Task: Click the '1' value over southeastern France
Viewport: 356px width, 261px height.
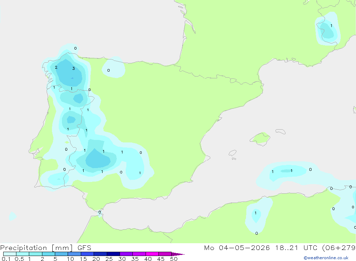Action: [331, 26]
